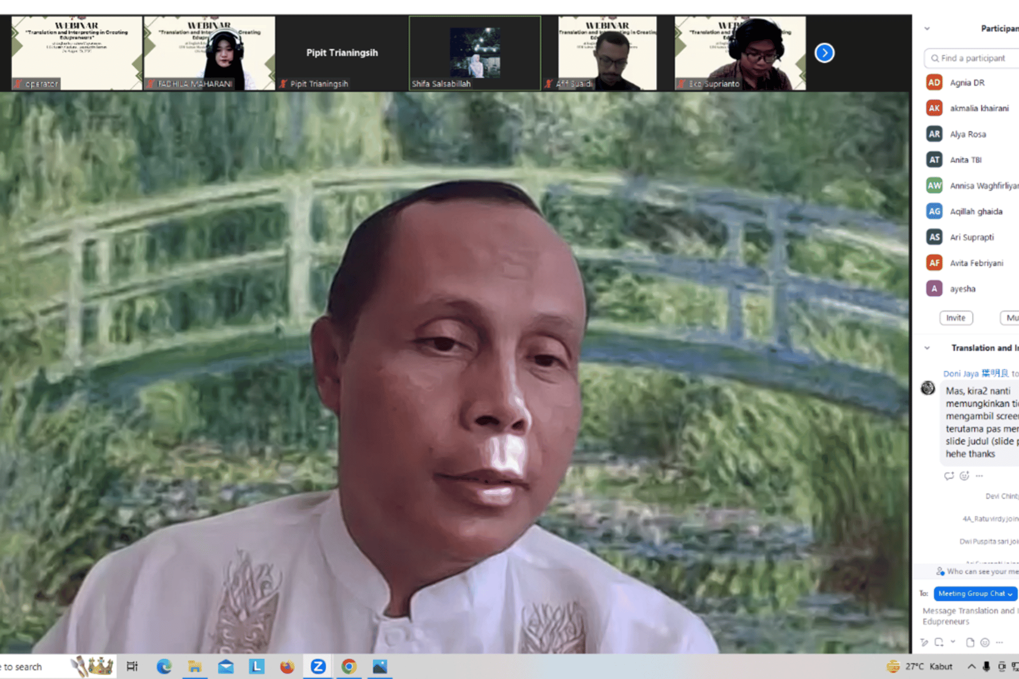Screen dimensions: 1019x679
Task: Add reaction emoji to chat message
Action: pyautogui.click(x=964, y=476)
